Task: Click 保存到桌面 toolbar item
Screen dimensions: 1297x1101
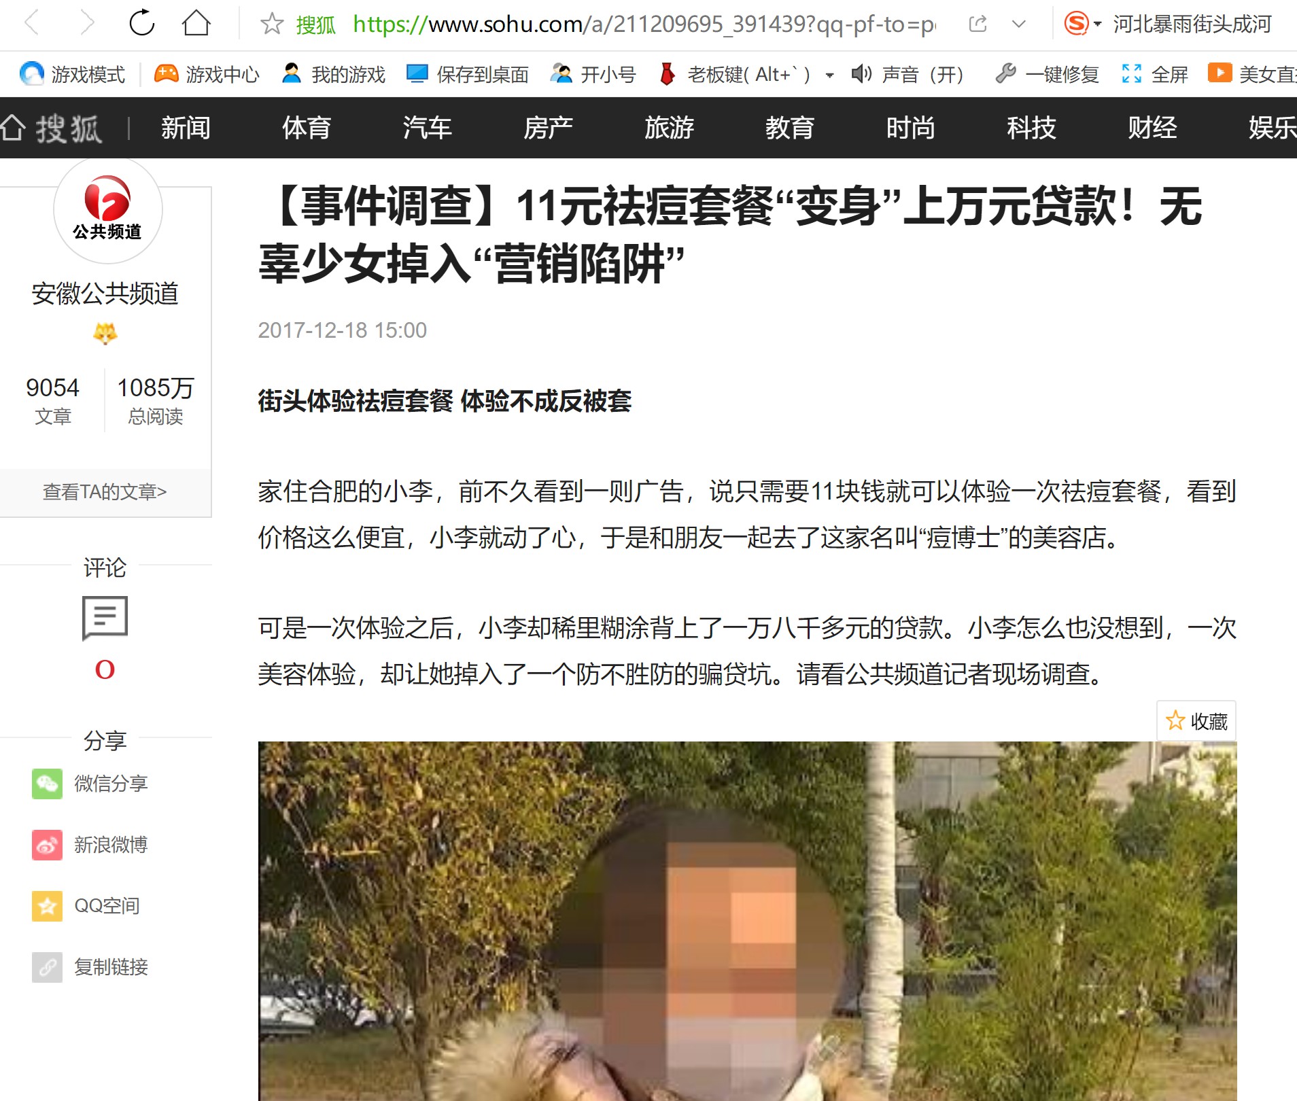Action: (468, 74)
